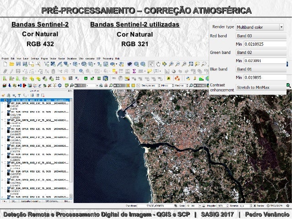Open the Render type dropdown
Viewport: 292px width, 219px height.
[x=259, y=27]
